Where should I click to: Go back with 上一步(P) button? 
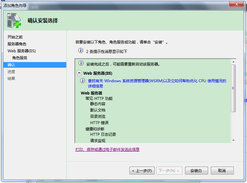142,170
